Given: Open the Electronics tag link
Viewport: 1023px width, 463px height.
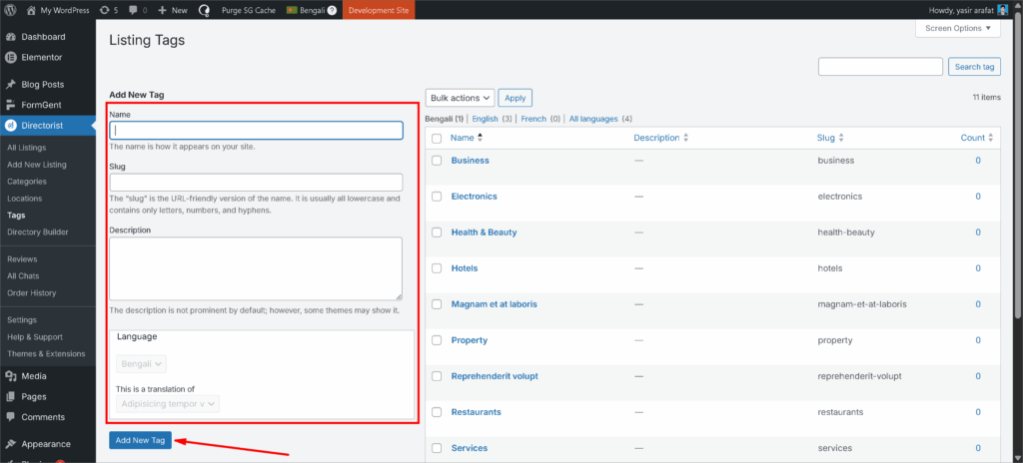Looking at the screenshot, I should tap(474, 197).
